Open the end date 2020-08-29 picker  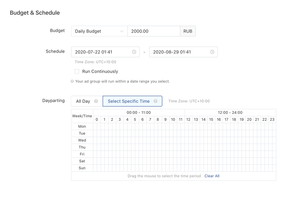tap(178, 52)
